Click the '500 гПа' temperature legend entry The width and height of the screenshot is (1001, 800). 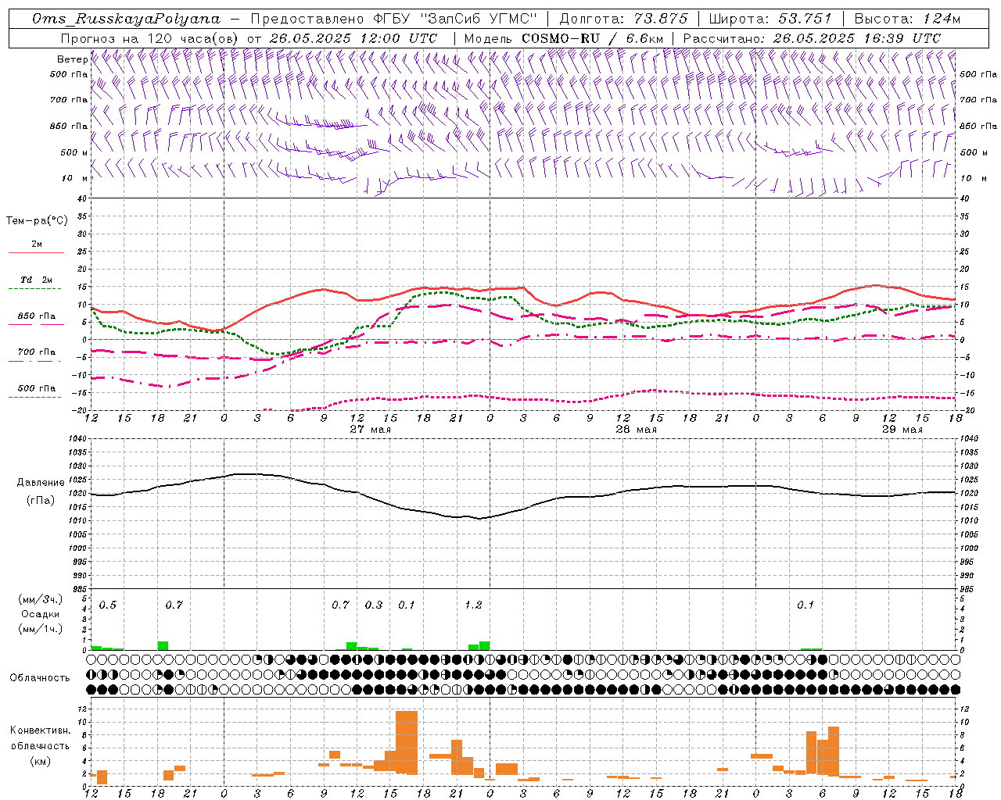pos(37,388)
